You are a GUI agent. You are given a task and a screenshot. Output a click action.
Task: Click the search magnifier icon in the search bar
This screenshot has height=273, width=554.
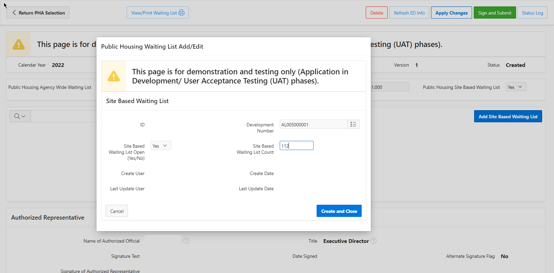[17, 116]
